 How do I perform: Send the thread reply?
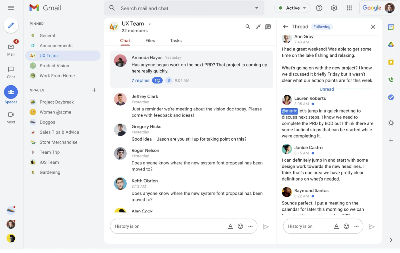pyautogui.click(x=372, y=227)
